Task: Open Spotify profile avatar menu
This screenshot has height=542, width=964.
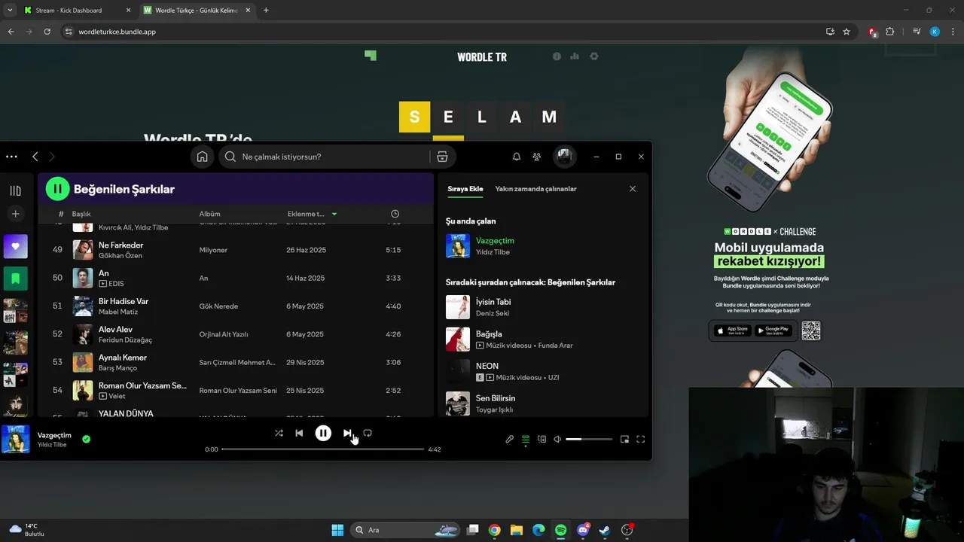Action: [564, 157]
